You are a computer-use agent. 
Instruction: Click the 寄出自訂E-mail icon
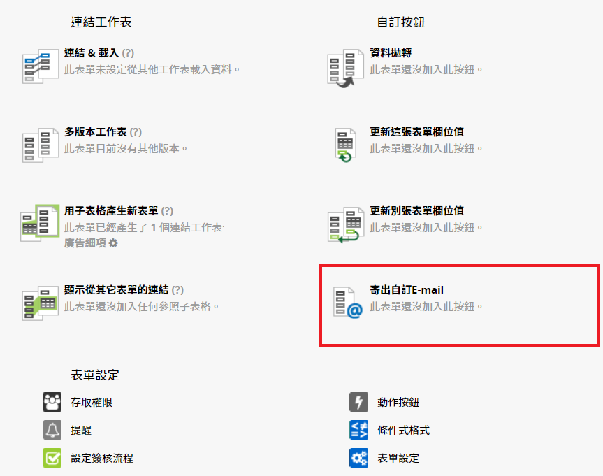pos(348,303)
